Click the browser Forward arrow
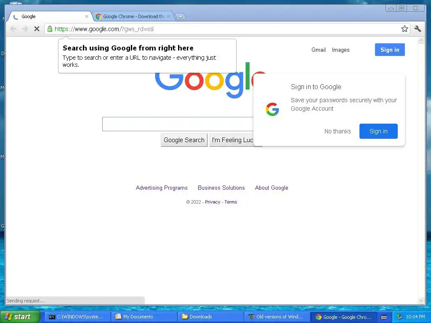 coord(25,29)
